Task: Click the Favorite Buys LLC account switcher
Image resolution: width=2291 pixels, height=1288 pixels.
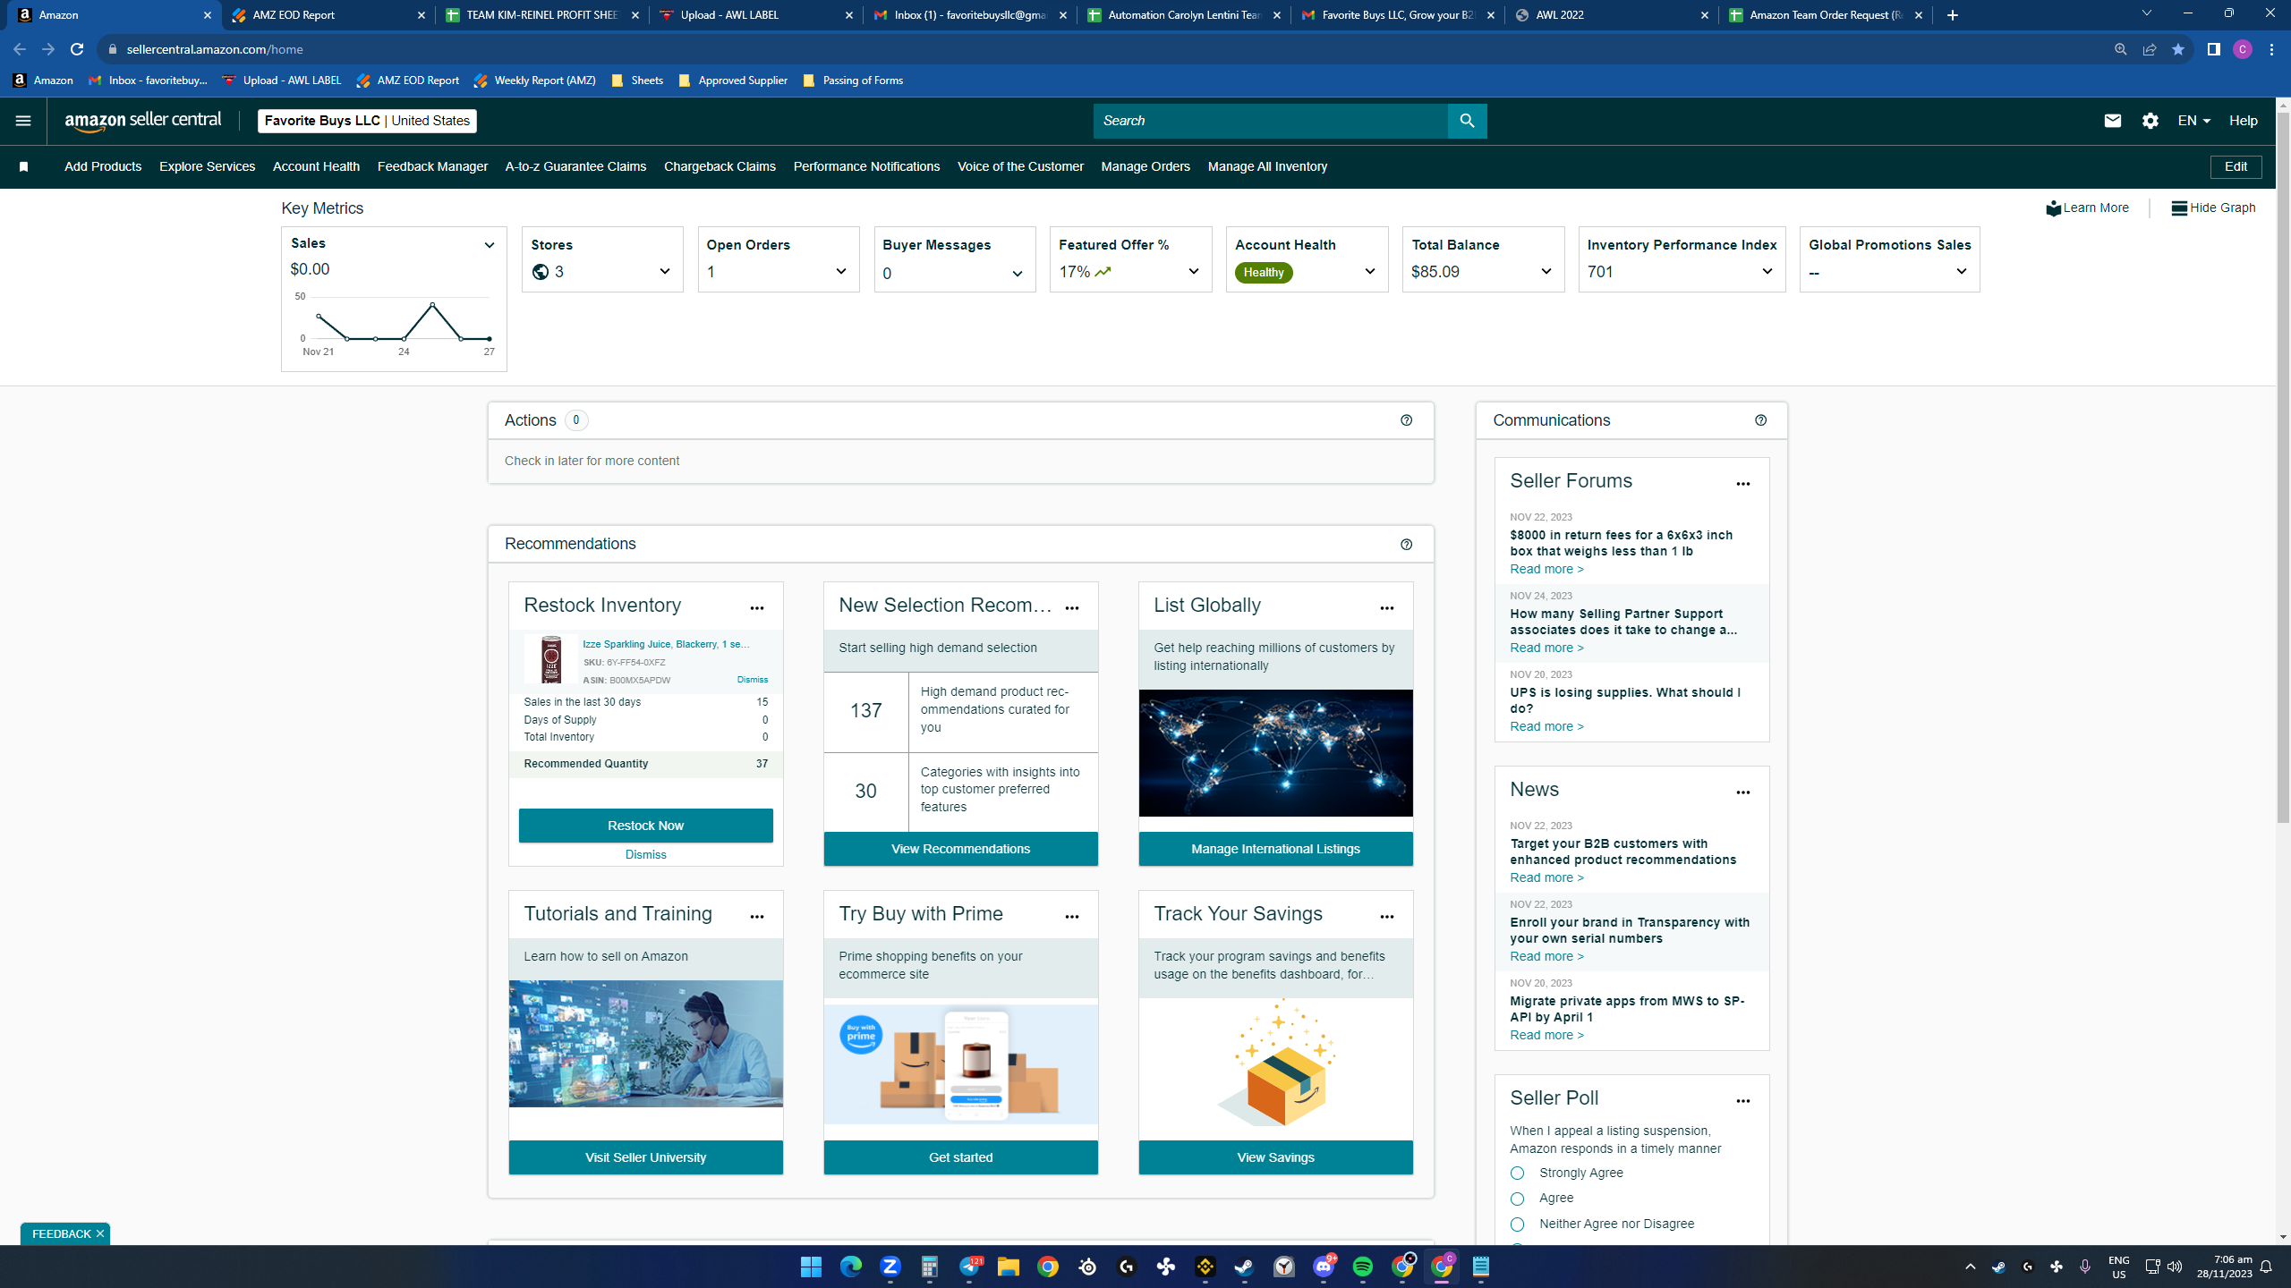Action: point(367,121)
